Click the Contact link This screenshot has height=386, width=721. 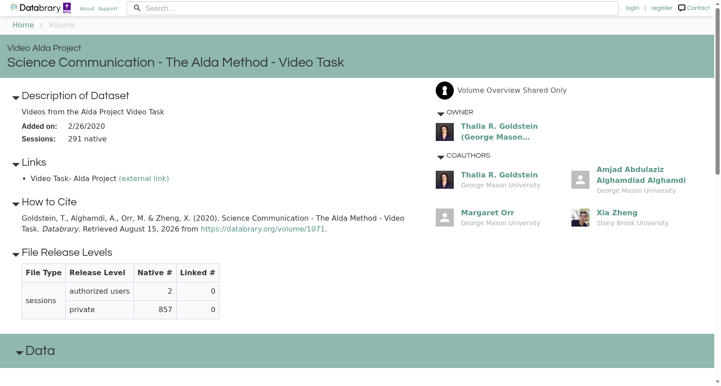pyautogui.click(x=698, y=8)
